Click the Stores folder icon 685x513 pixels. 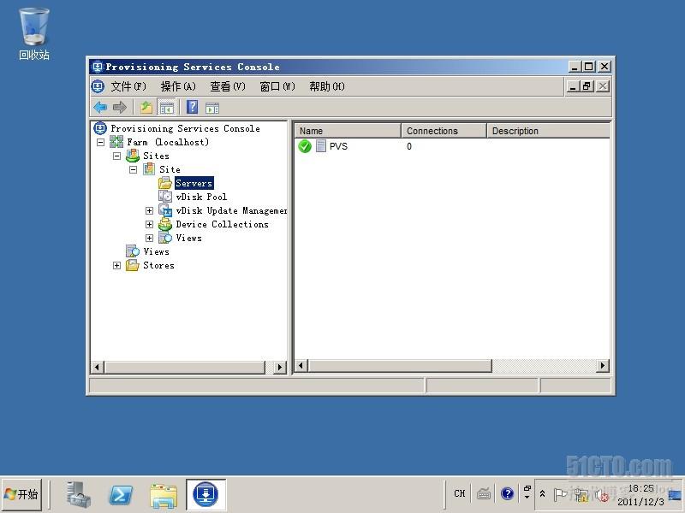point(133,265)
